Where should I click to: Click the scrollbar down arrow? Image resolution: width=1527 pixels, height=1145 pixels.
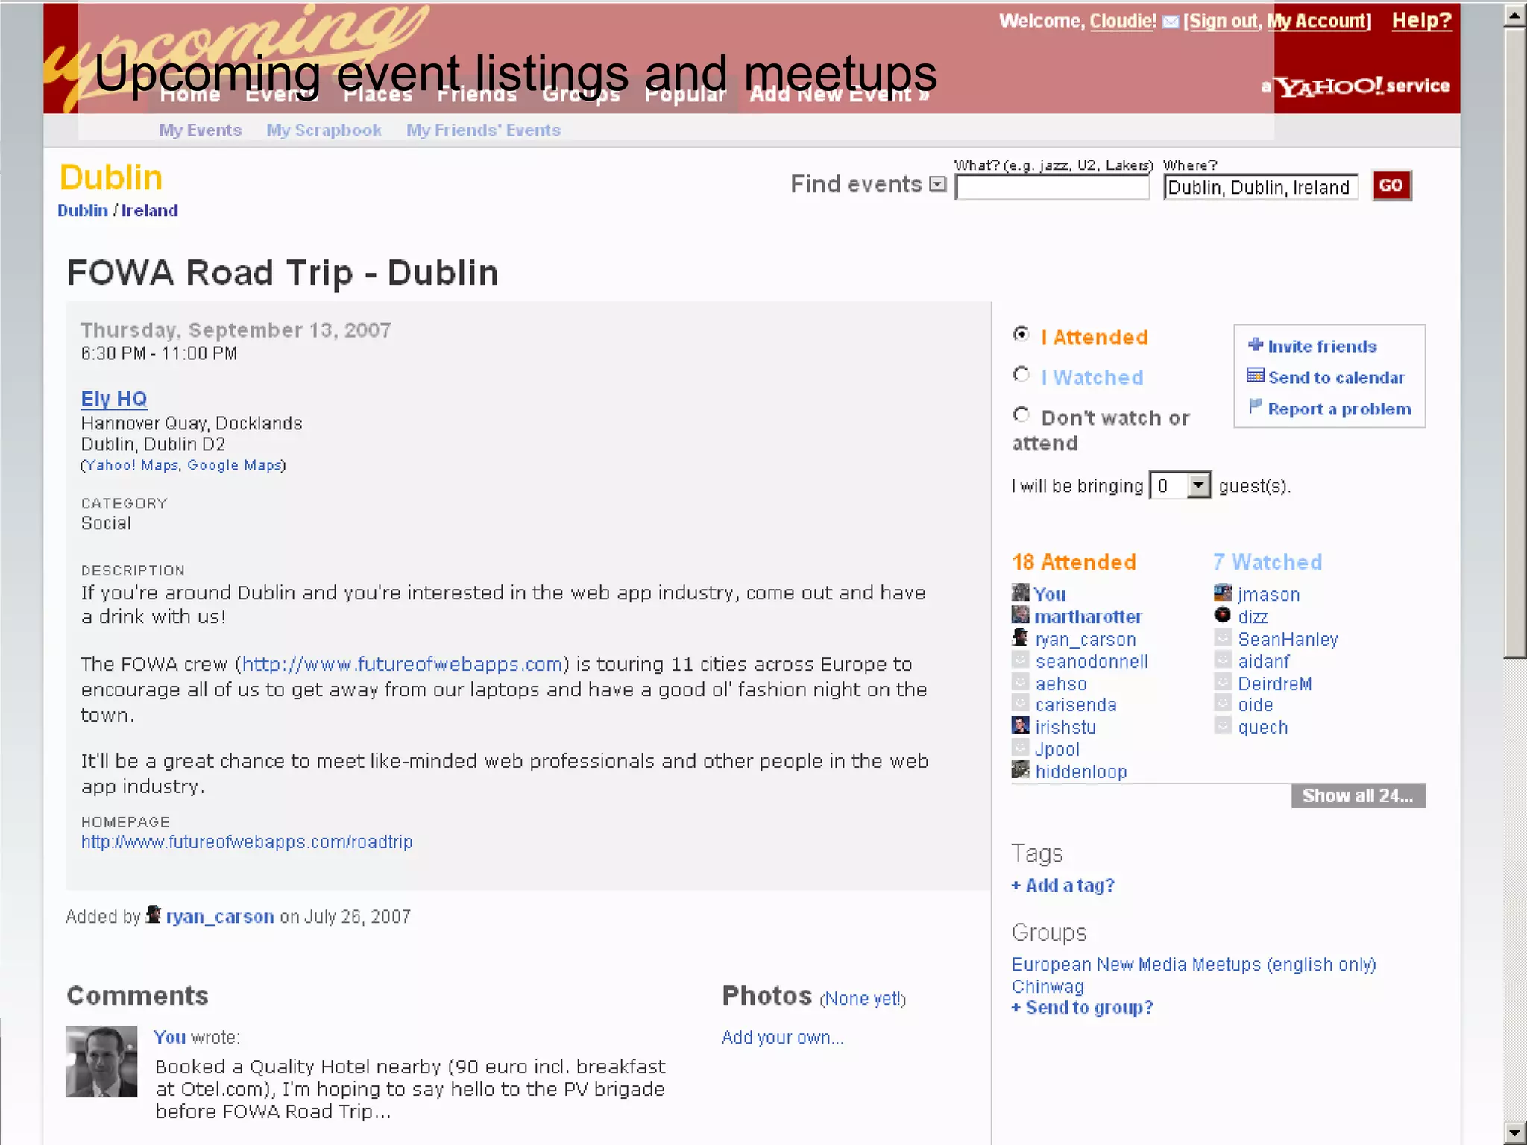click(1514, 1133)
